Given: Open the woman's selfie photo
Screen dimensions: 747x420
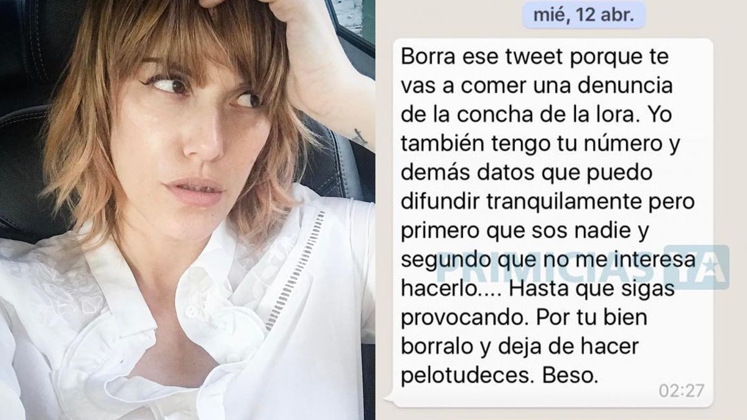Looking at the screenshot, I should [x=187, y=210].
